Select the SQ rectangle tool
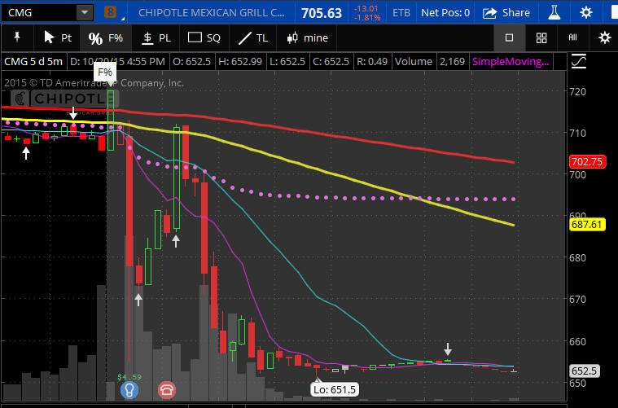The height and width of the screenshot is (408, 618). click(x=204, y=37)
